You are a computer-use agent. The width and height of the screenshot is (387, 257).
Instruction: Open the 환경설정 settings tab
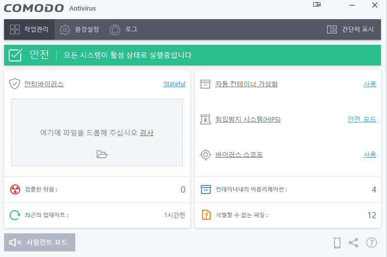tap(79, 29)
